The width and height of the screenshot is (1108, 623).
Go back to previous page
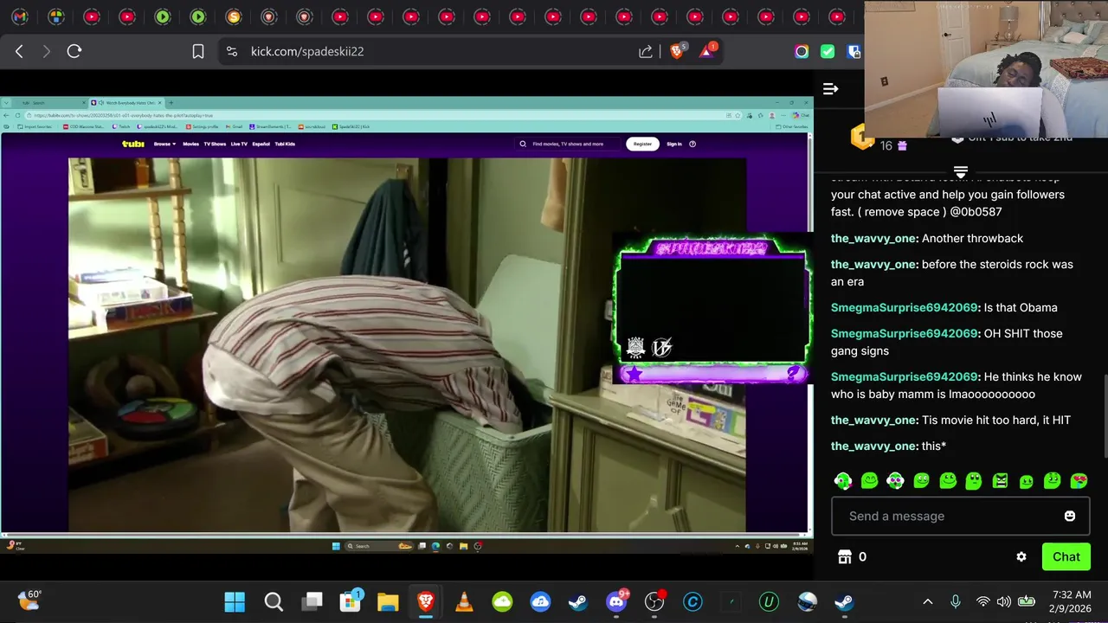coord(19,51)
